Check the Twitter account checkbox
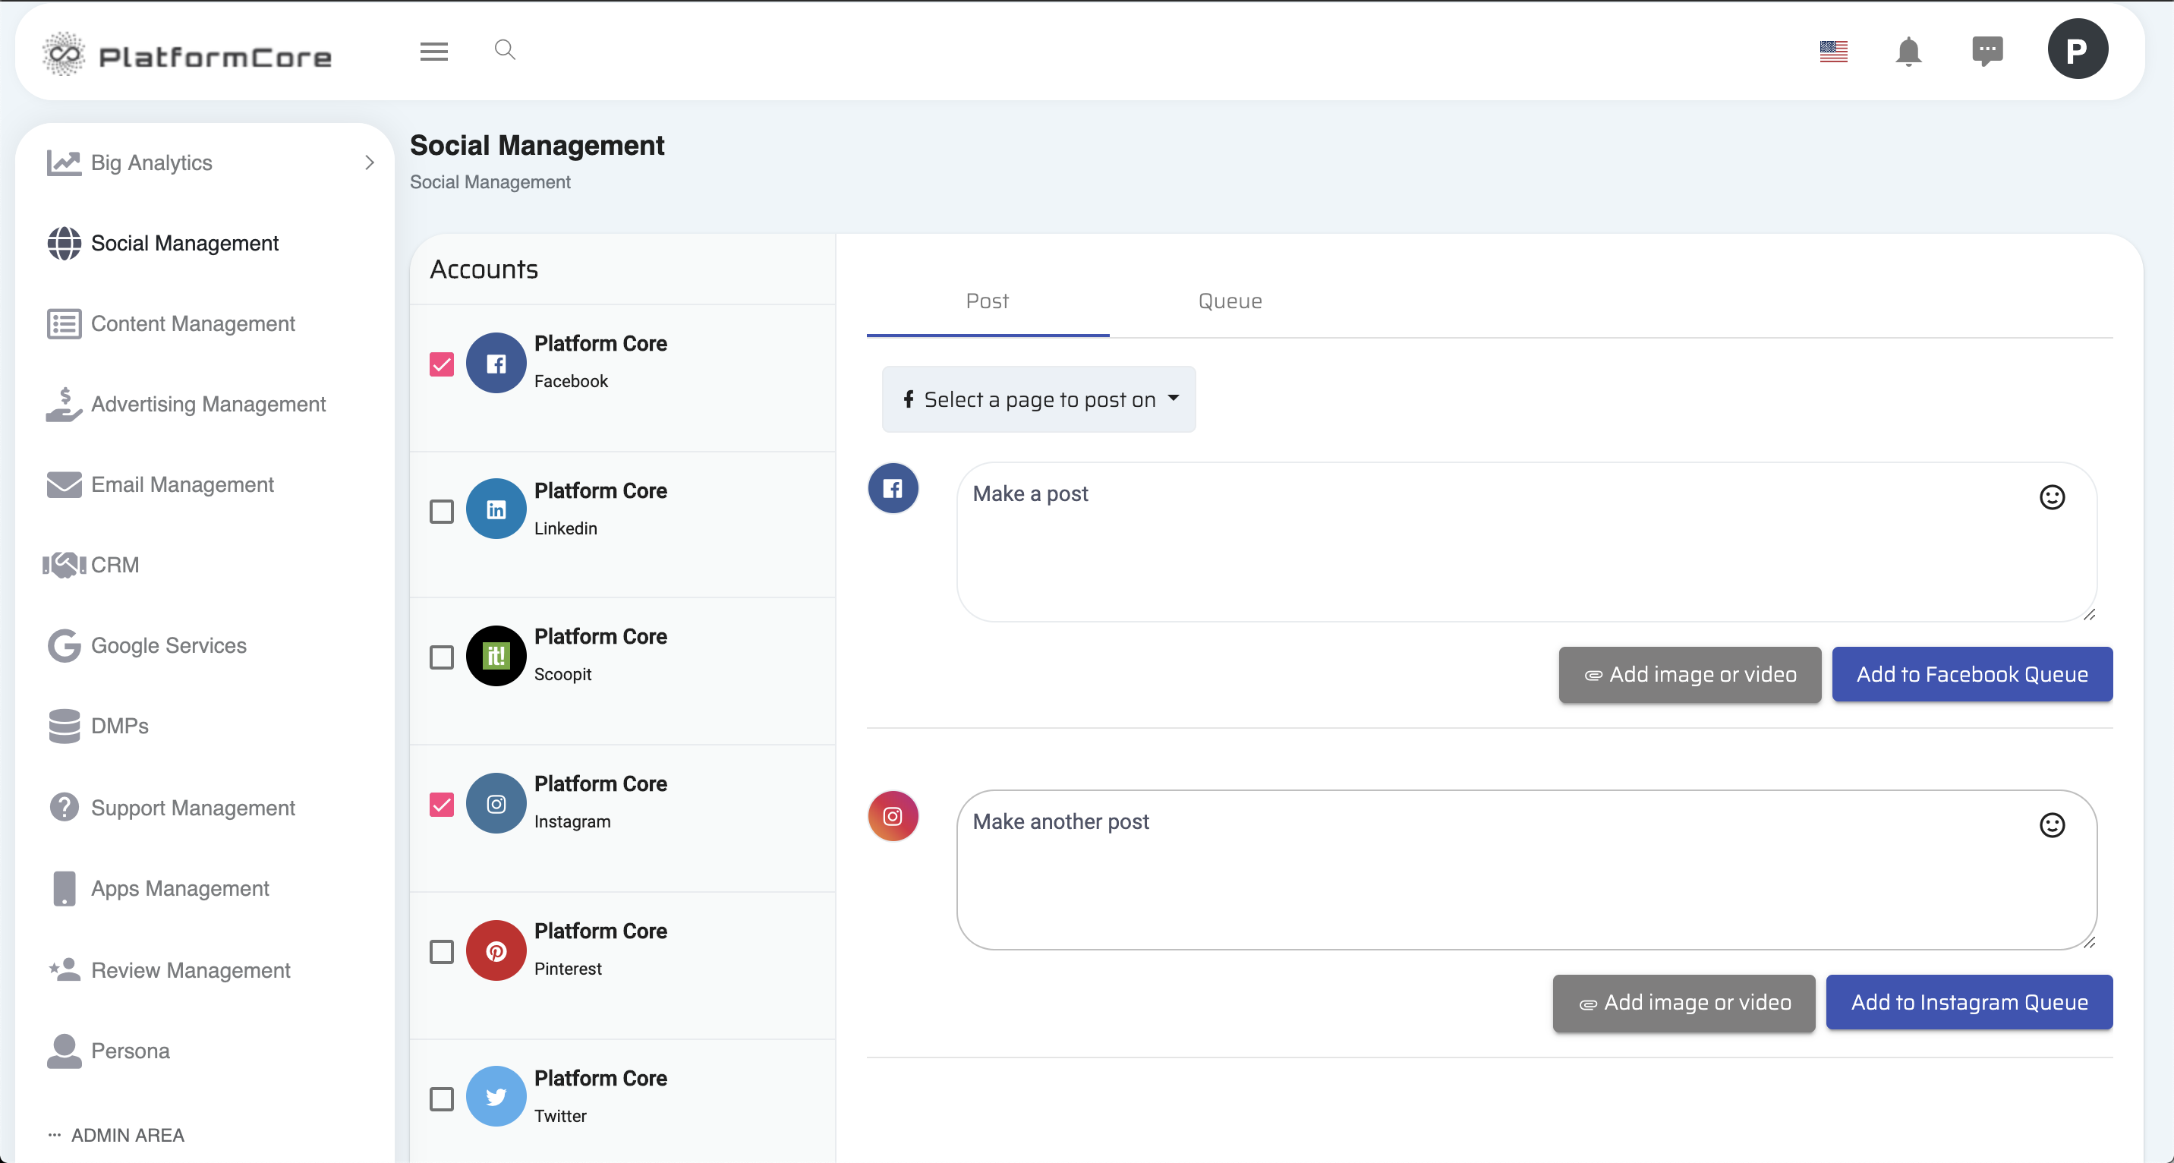This screenshot has height=1163, width=2174. pos(441,1099)
